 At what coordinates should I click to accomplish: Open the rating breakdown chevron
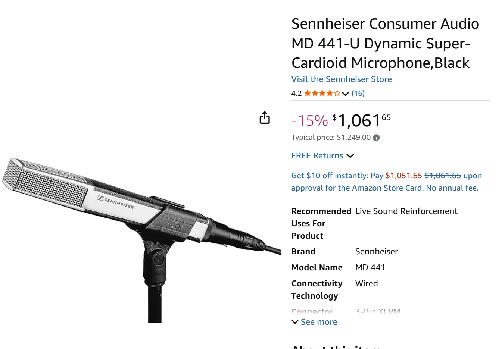point(345,94)
